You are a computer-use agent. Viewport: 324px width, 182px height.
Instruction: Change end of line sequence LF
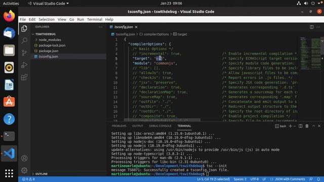264,179
